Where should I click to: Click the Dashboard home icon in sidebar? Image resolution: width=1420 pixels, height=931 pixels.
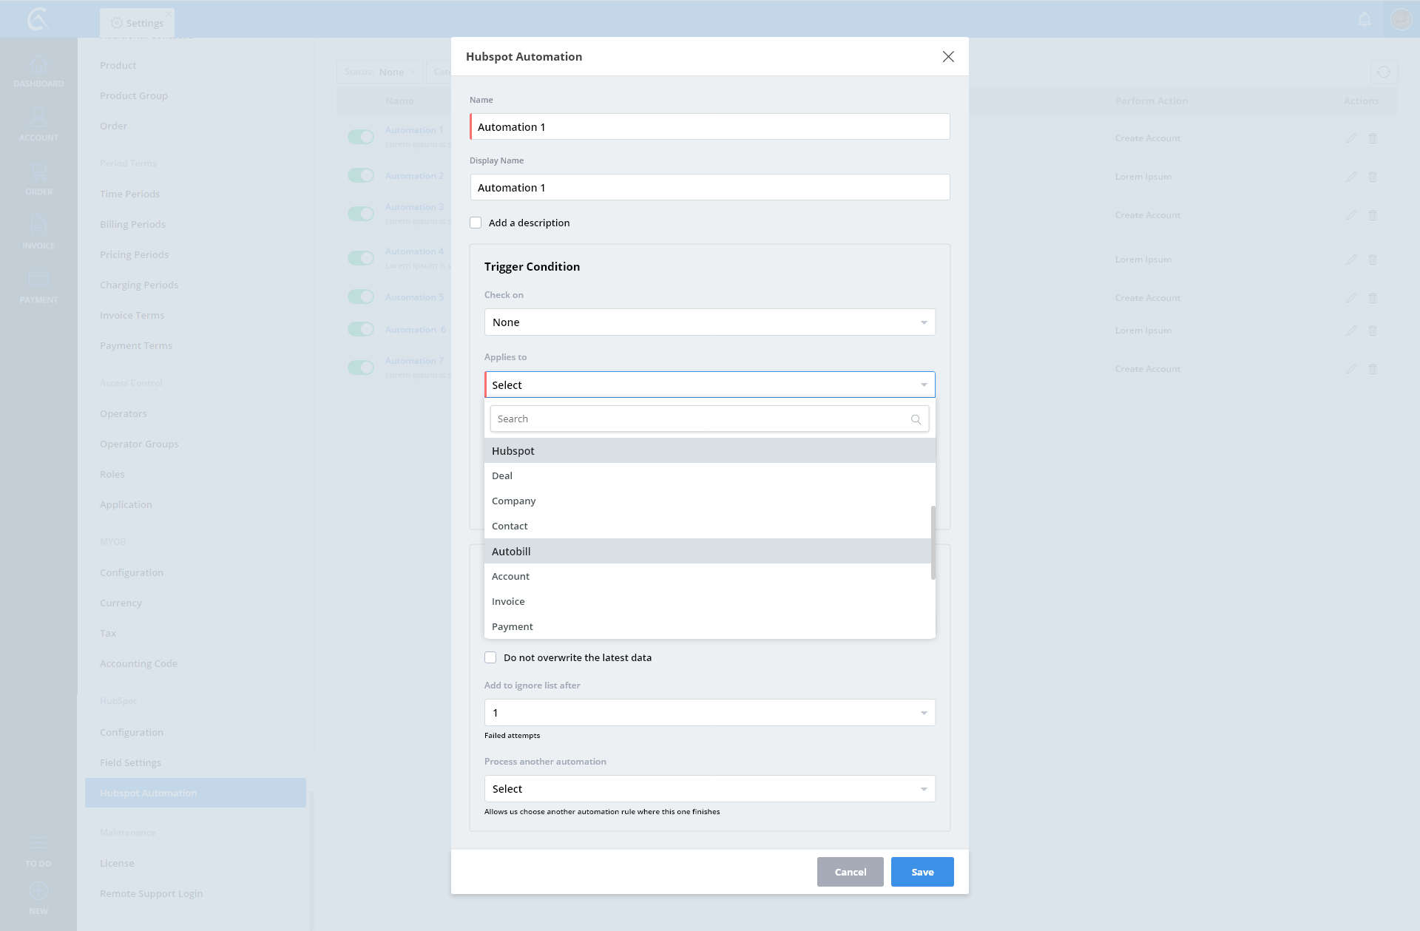38,66
